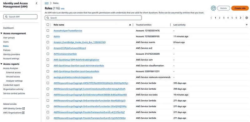Click the Delete button
Viewport: 250px width, 122px height.
[x=223, y=8]
